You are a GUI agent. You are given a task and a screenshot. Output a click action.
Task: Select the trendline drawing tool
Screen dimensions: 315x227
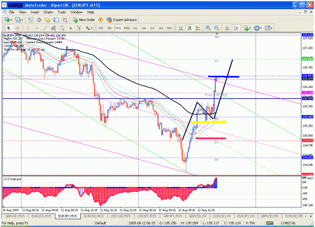[45, 28]
